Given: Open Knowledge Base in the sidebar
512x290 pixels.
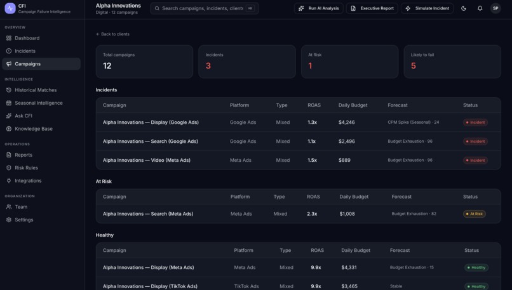Looking at the screenshot, I should (41, 129).
